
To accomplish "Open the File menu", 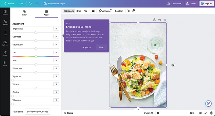I will 21,3.
